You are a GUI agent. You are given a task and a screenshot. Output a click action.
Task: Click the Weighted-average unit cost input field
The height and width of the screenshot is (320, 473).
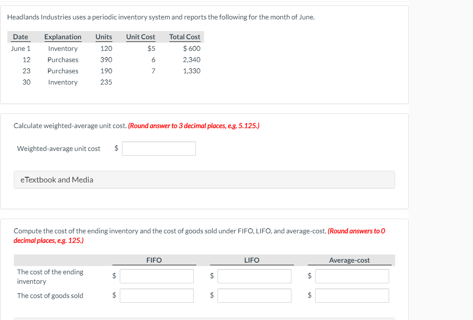[159, 148]
